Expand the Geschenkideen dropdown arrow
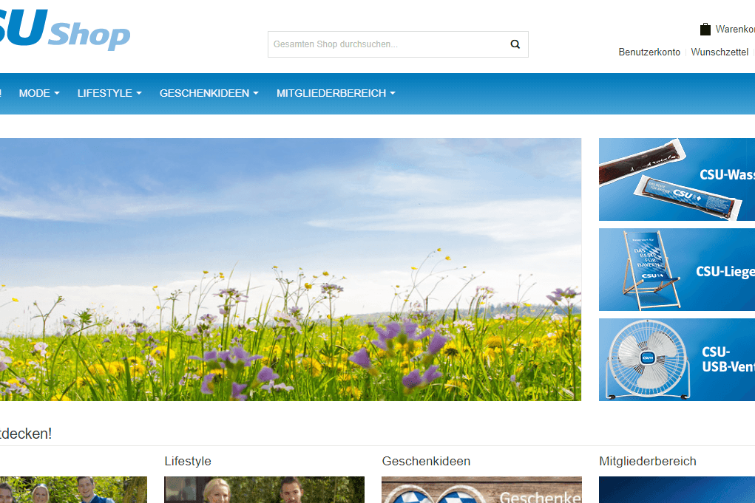The width and height of the screenshot is (755, 503). (x=256, y=93)
